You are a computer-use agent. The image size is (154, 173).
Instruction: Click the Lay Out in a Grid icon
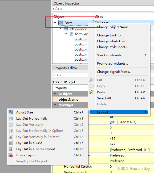pyautogui.click(x=11, y=143)
